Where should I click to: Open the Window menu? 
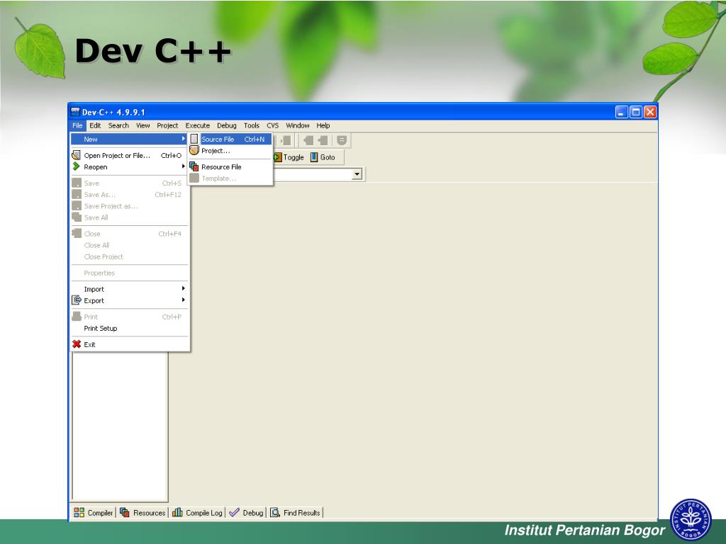point(298,125)
